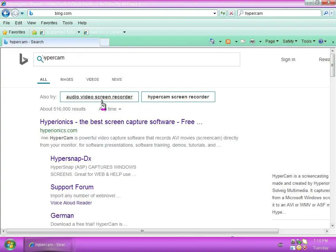Open the Voice Aloud Reader link
The width and height of the screenshot is (336, 252).
click(71, 203)
